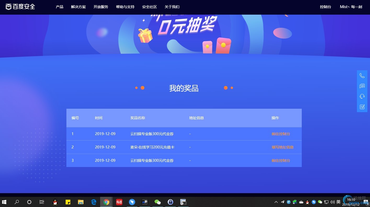The height and width of the screenshot is (207, 370).
Task: Open the 开放服务 menu
Action: [x=101, y=7]
